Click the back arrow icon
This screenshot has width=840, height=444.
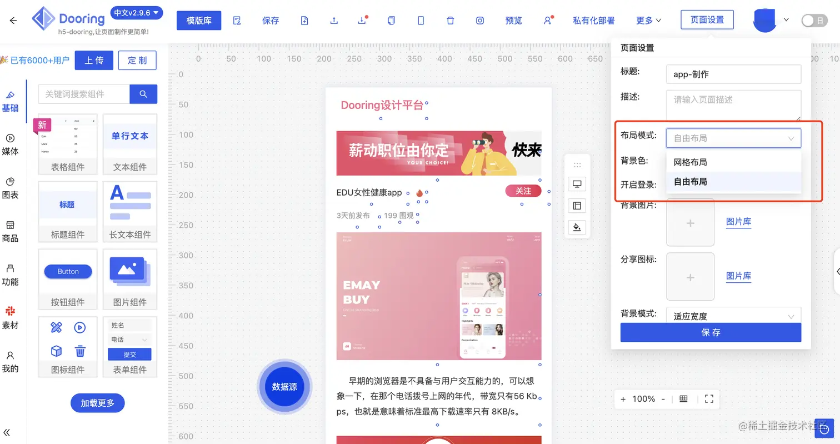pos(13,21)
